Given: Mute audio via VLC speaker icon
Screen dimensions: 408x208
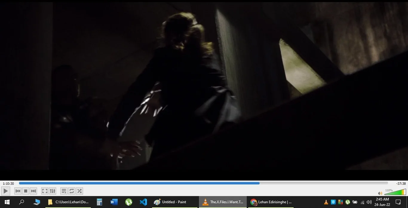Looking at the screenshot, I should (x=380, y=193).
